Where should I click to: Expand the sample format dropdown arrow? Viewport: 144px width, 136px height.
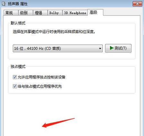100,49
